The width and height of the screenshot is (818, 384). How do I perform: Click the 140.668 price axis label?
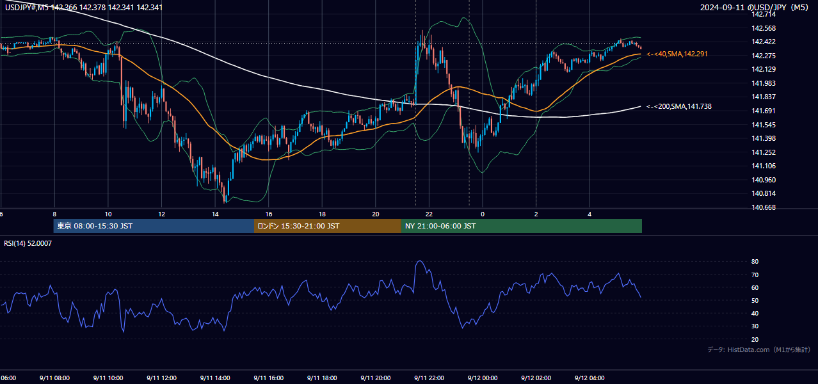click(x=764, y=207)
